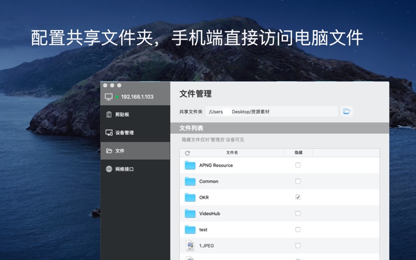Click the 文件管理 page title
The image size is (416, 260).
[196, 94]
